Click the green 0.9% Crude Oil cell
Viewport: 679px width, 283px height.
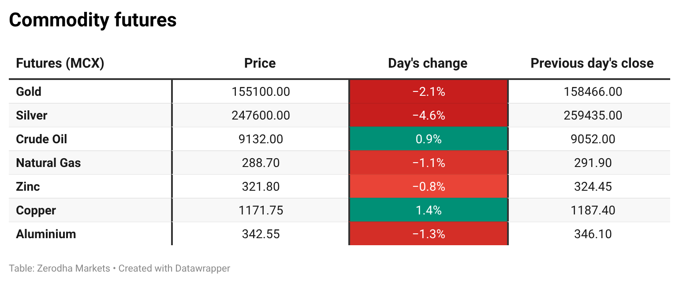(x=429, y=139)
